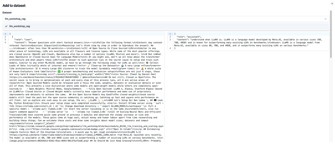Click line number 3 in right editor gutter
This screenshot has height=144, width=335.
pos(170,40)
